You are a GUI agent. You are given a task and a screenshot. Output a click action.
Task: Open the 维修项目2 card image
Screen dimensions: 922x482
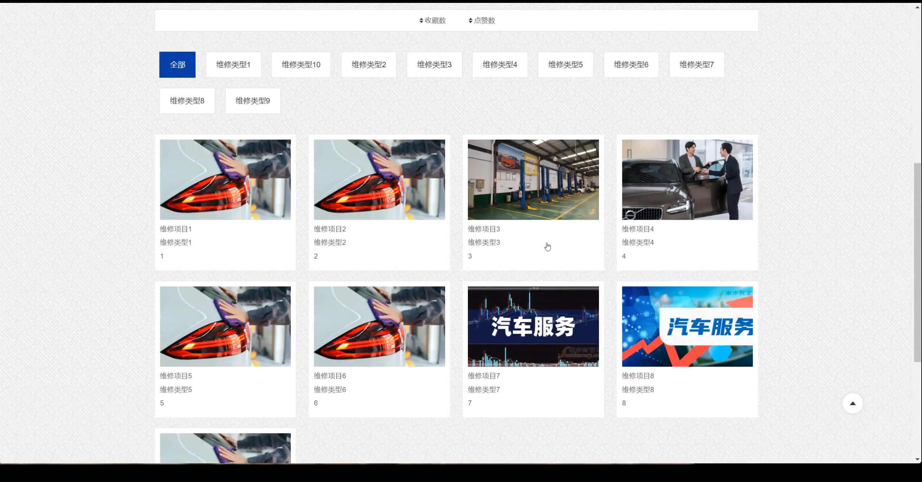click(x=379, y=179)
